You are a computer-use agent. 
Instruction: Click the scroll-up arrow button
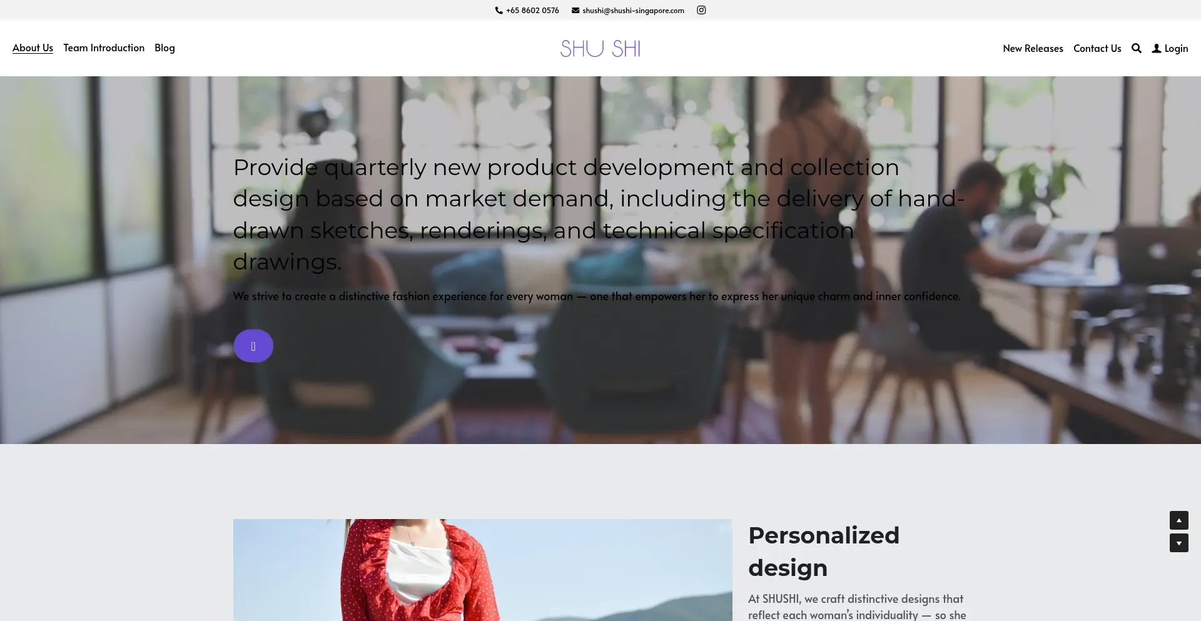coord(1179,520)
